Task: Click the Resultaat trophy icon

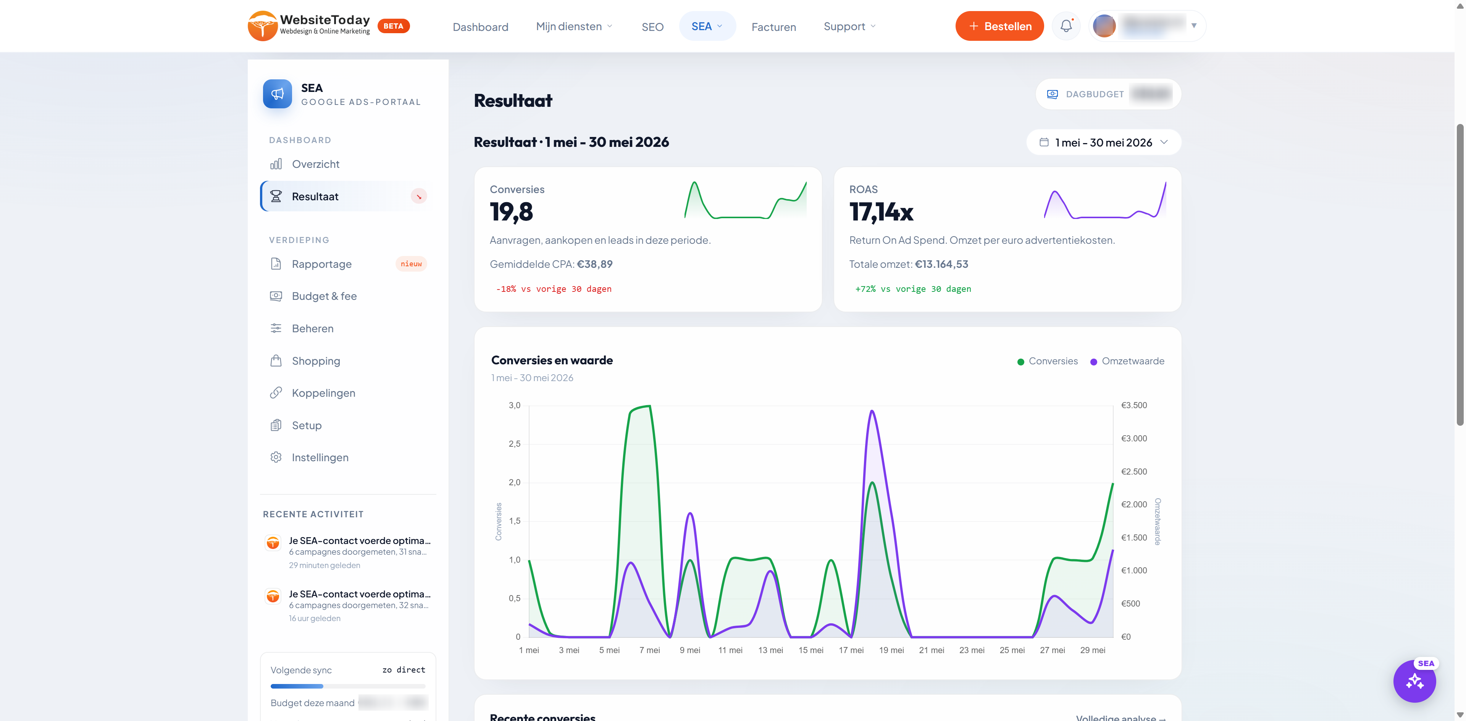Action: tap(276, 196)
